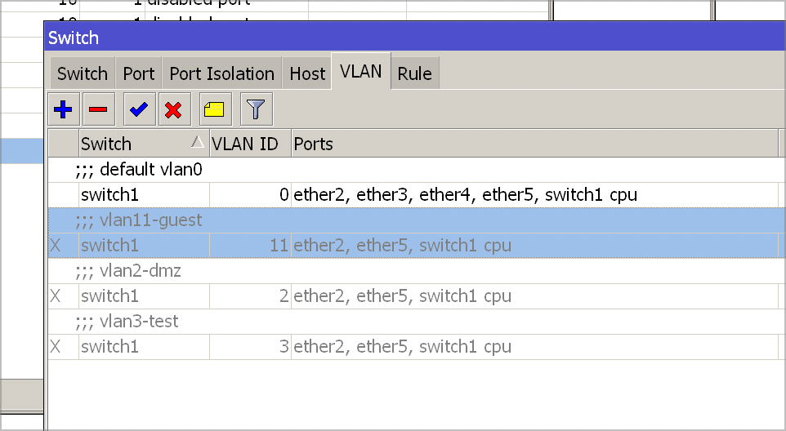Open the Filter funnel tool
Viewport: 786px width, 431px height.
(256, 109)
